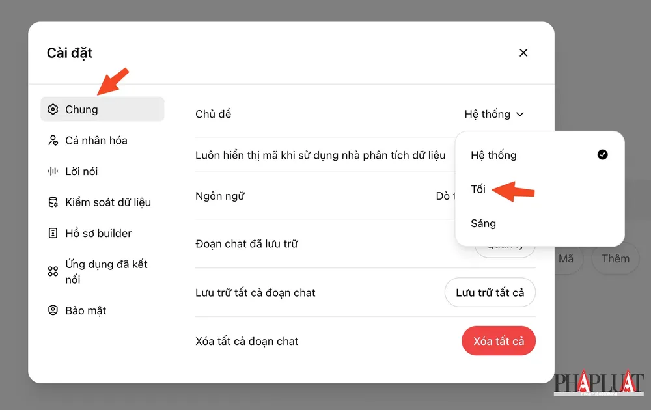The height and width of the screenshot is (410, 651).
Task: Click the Thêm button on the right
Action: coord(615,258)
